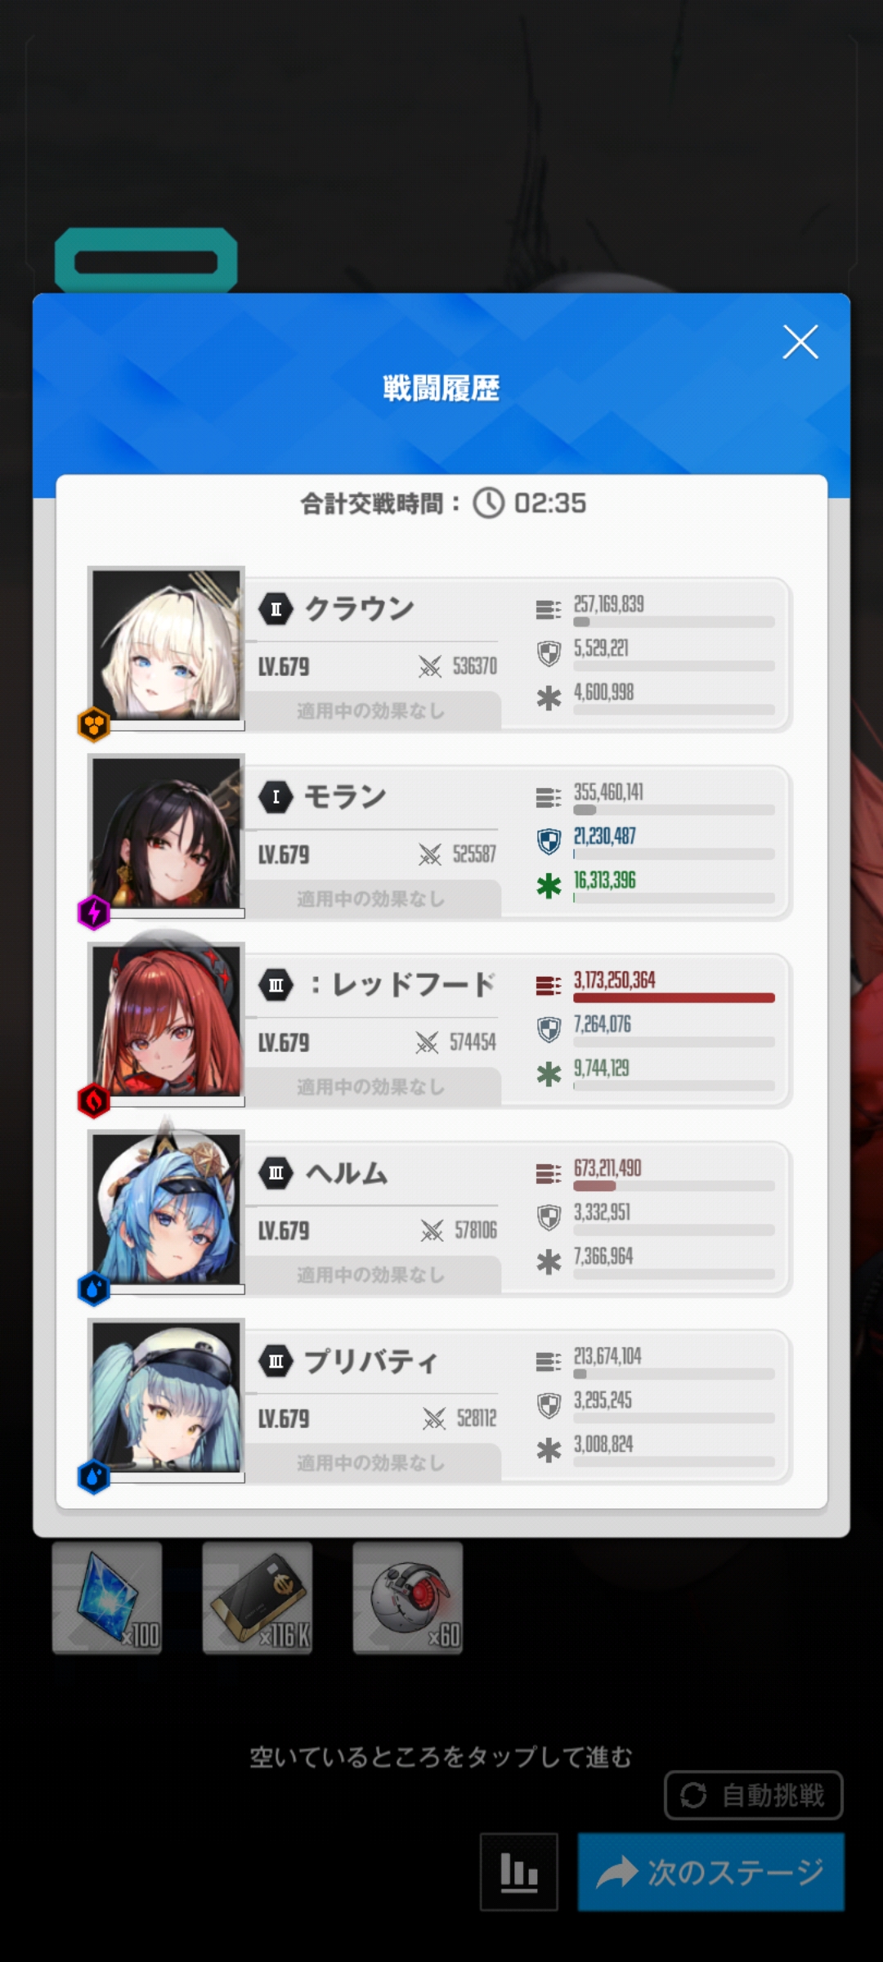Select プリバティ character portrait
Image resolution: width=883 pixels, height=1962 pixels.
point(167,1398)
